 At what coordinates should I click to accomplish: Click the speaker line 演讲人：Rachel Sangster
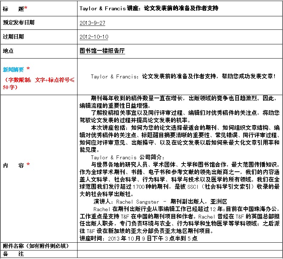(160, 202)
